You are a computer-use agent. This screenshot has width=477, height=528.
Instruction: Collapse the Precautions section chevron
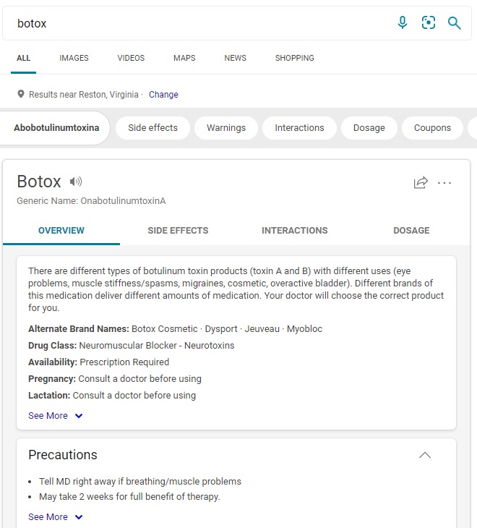click(x=425, y=455)
